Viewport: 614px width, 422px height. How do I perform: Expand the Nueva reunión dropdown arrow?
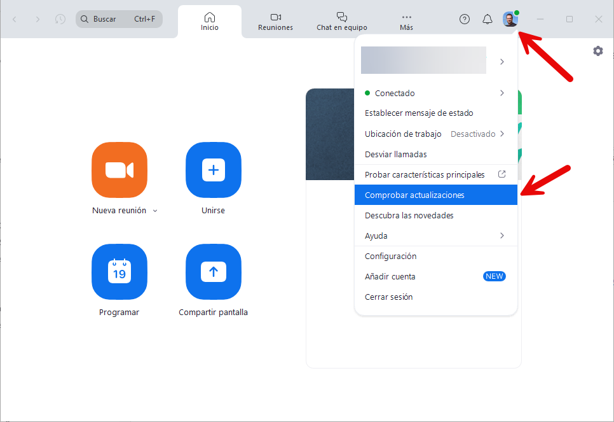pos(155,211)
